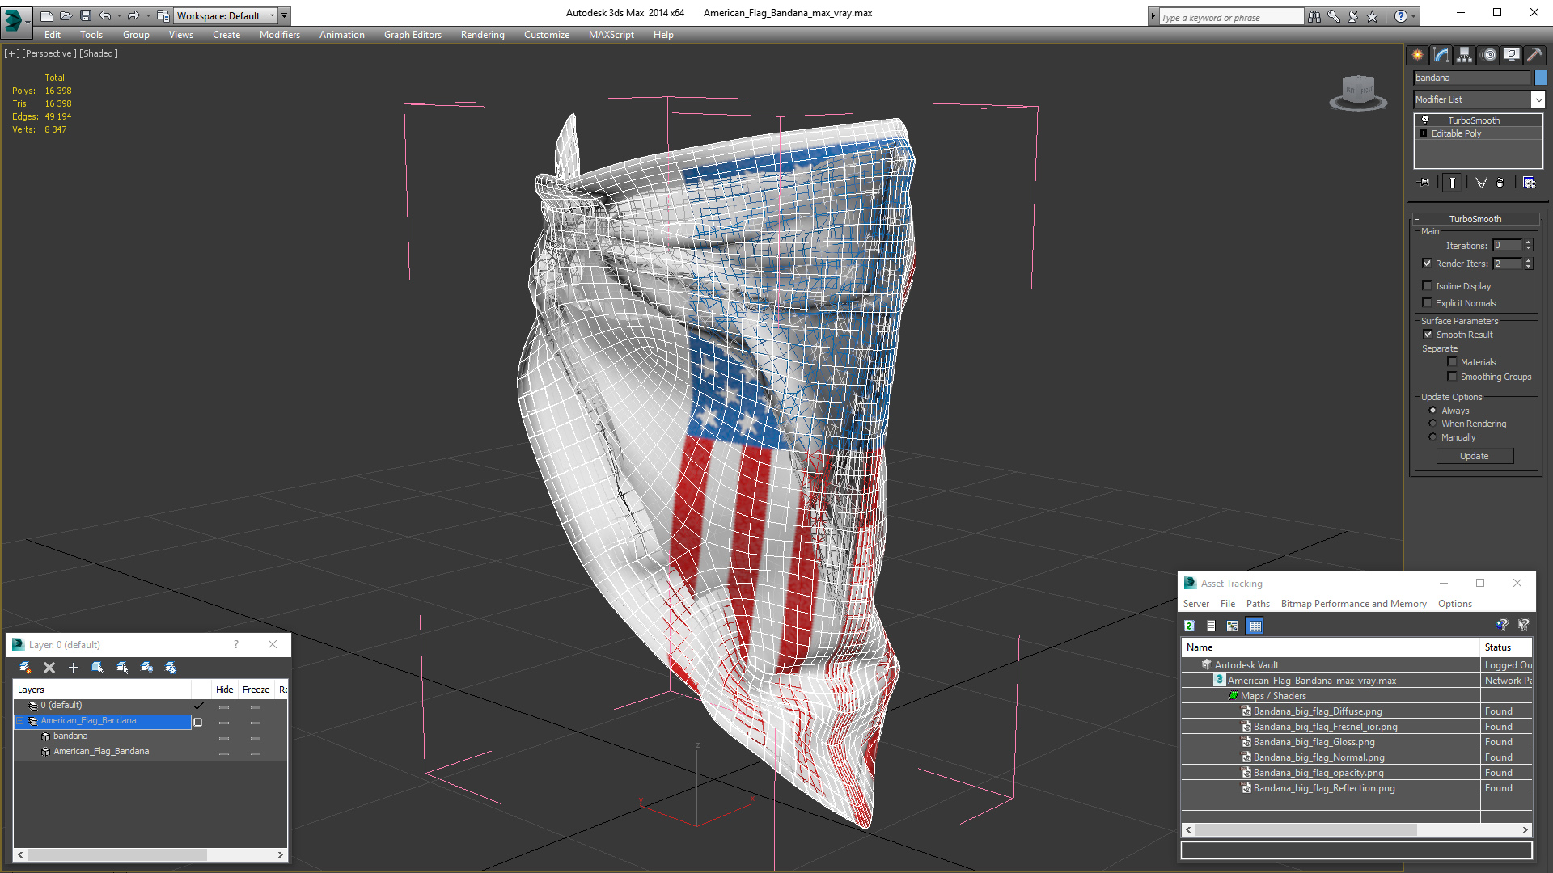Select the Always update option
The height and width of the screenshot is (873, 1553).
(x=1432, y=411)
